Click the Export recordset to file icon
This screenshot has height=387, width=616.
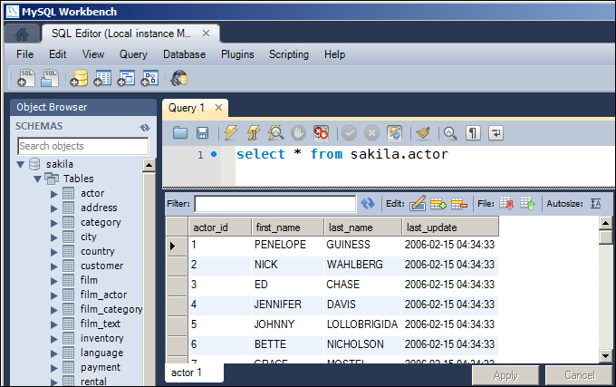click(505, 204)
